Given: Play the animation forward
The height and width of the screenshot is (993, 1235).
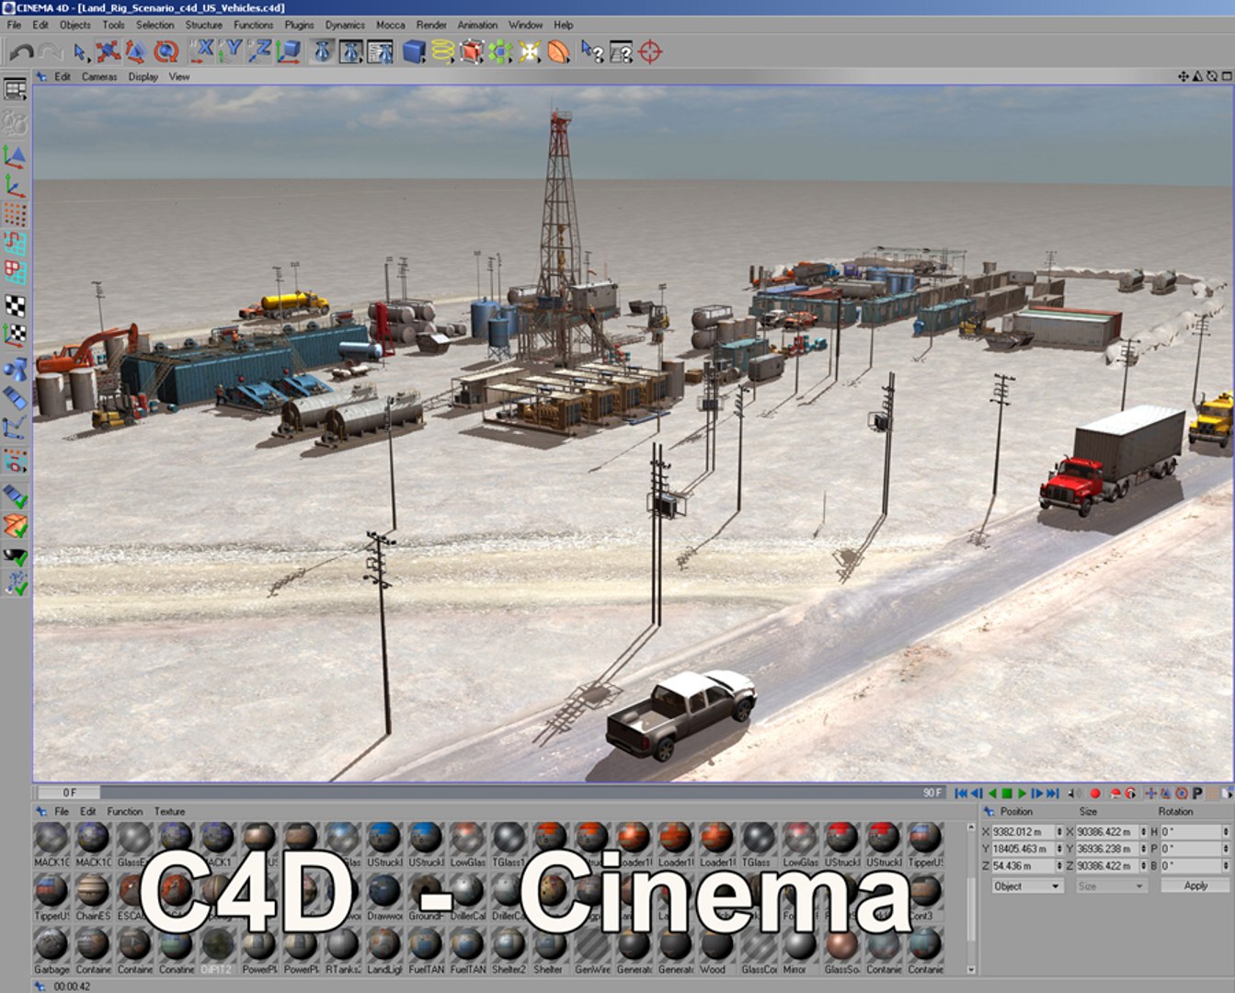Looking at the screenshot, I should click(x=1022, y=793).
